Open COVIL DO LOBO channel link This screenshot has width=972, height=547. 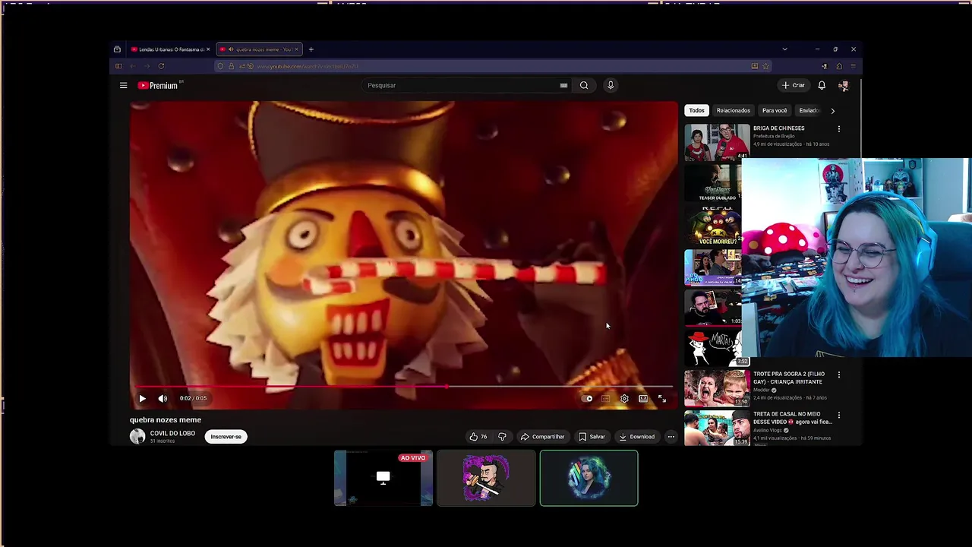(x=172, y=433)
